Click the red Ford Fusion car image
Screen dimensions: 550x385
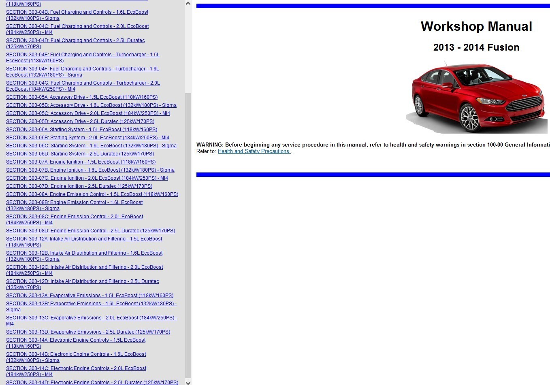478,97
